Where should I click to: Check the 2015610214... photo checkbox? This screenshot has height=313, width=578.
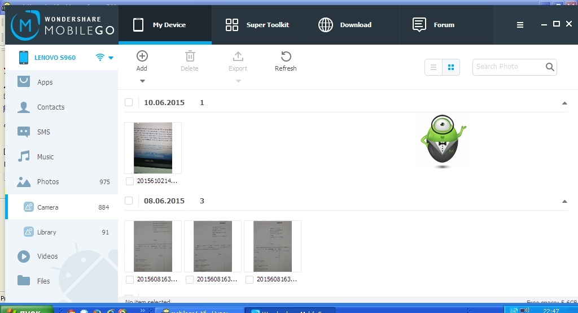tap(130, 181)
